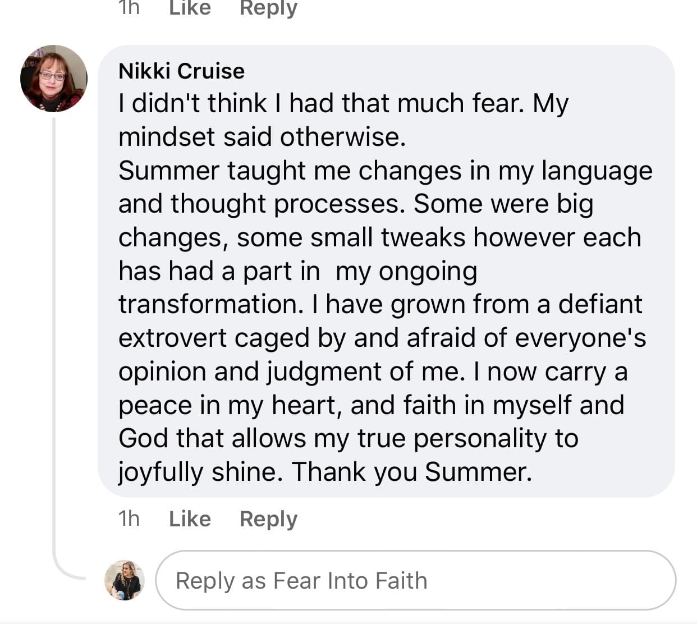
Task: Click the first line "I didn't think"
Action: 192,103
